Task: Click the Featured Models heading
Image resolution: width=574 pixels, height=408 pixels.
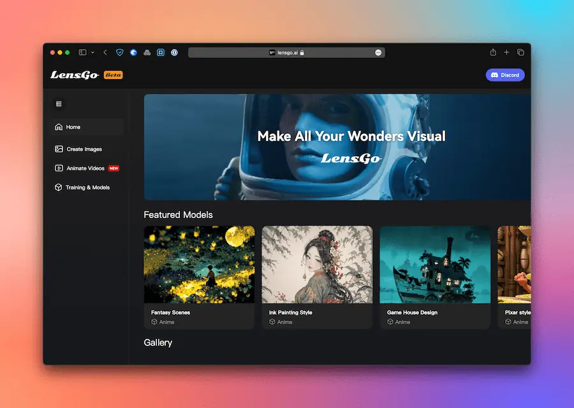Action: [178, 215]
